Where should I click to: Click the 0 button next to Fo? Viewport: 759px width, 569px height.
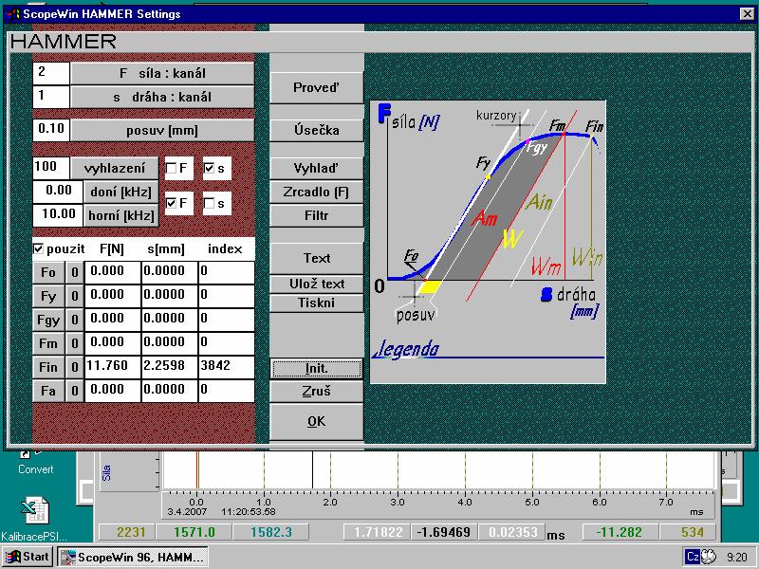[75, 272]
